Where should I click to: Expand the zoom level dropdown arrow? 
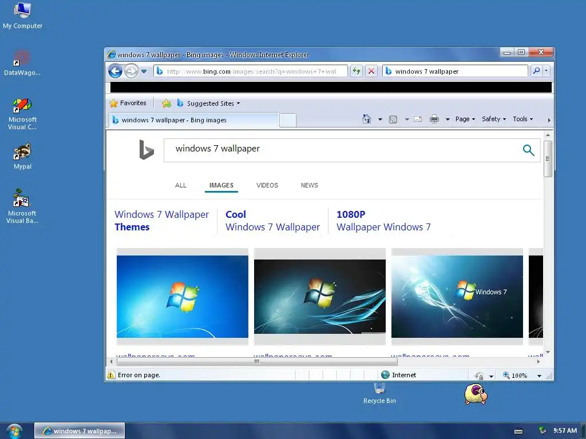pos(539,376)
